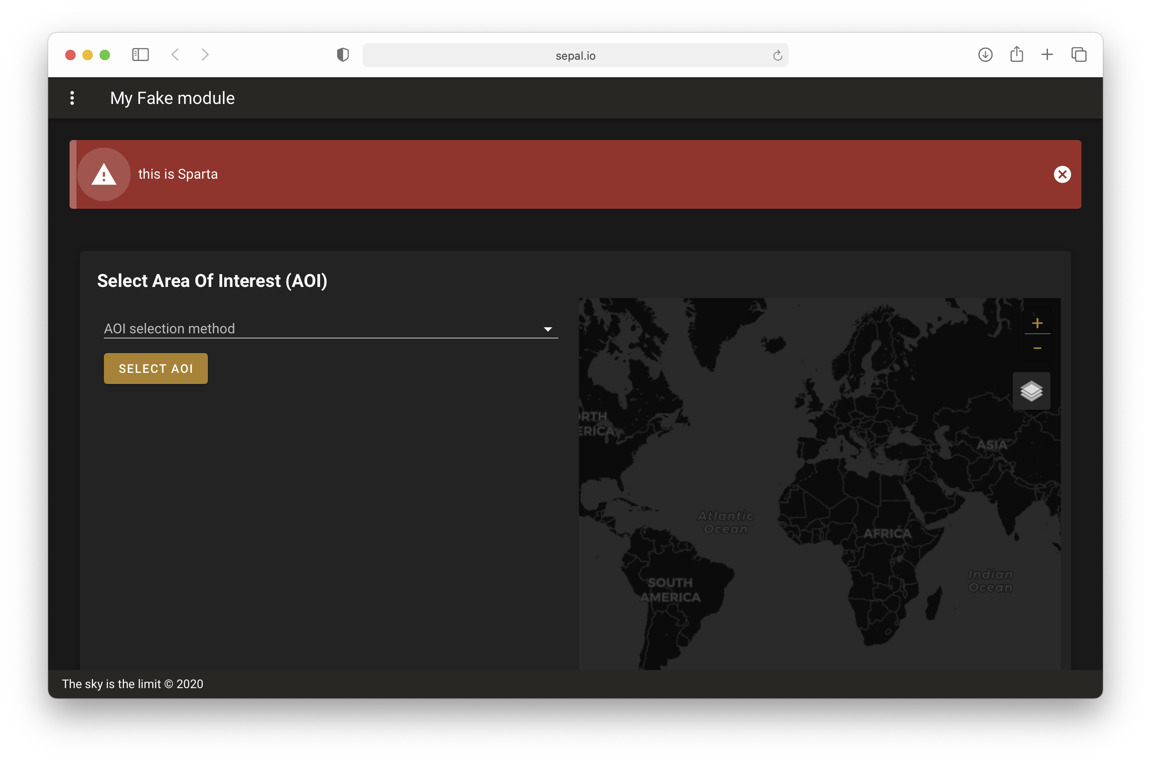Reload the sepal.io page
This screenshot has width=1151, height=762.
pyautogui.click(x=777, y=55)
